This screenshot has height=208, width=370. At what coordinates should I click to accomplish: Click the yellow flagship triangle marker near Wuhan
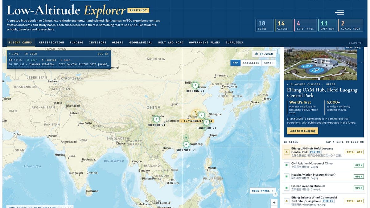[x=195, y=112]
